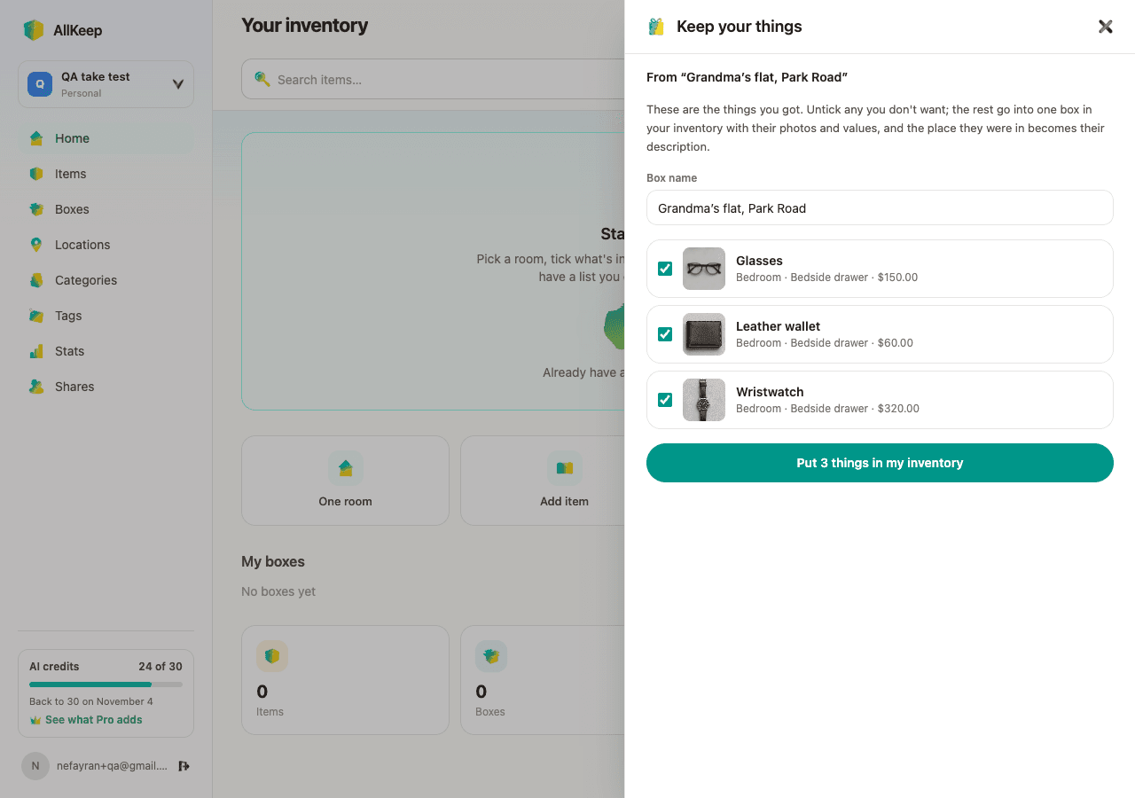Expand the QA take test workspace chevron
Image resolution: width=1135 pixels, height=798 pixels.
[x=178, y=84]
